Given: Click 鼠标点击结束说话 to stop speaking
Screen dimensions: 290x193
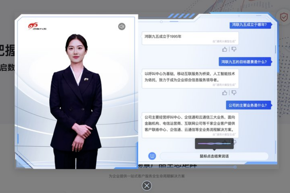Looking at the screenshot, I should click(x=214, y=156).
